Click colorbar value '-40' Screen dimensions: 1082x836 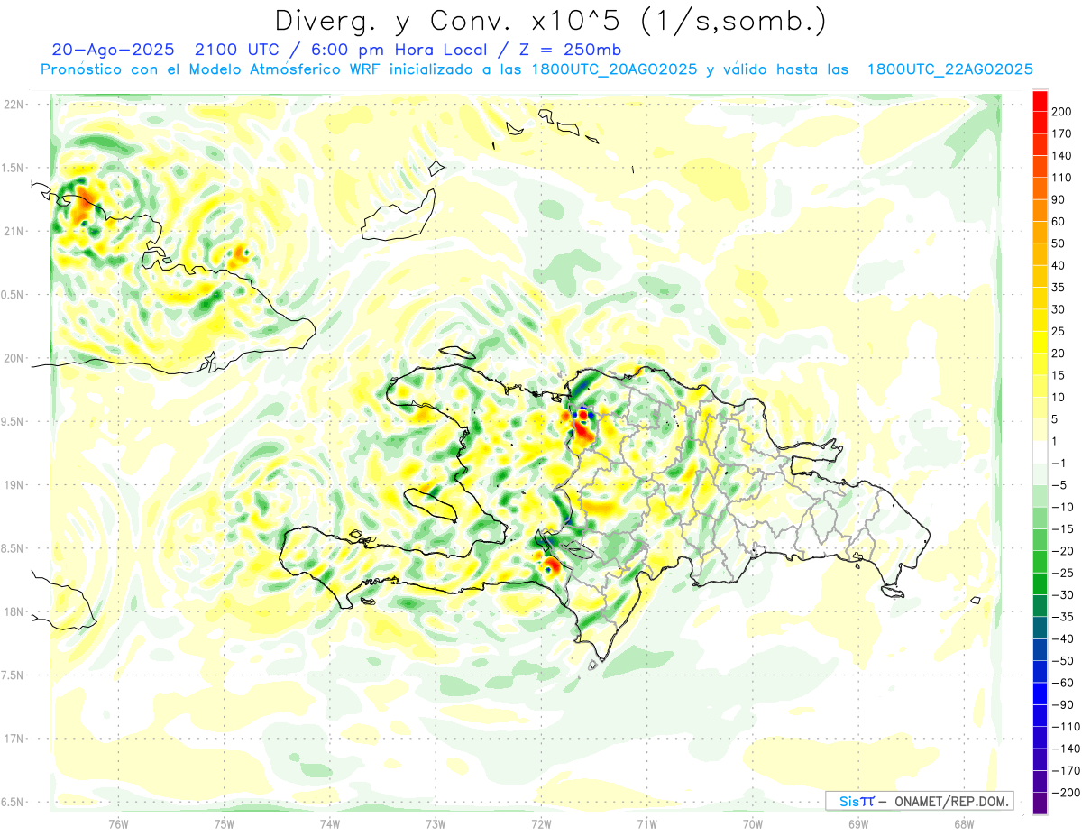[1062, 638]
